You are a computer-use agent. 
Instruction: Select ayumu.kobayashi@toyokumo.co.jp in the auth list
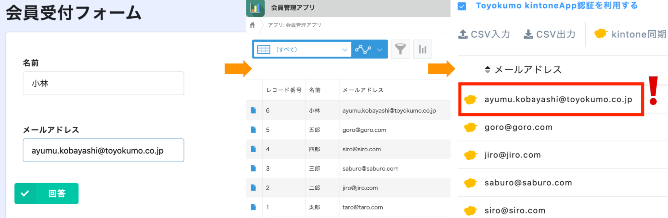point(558,99)
